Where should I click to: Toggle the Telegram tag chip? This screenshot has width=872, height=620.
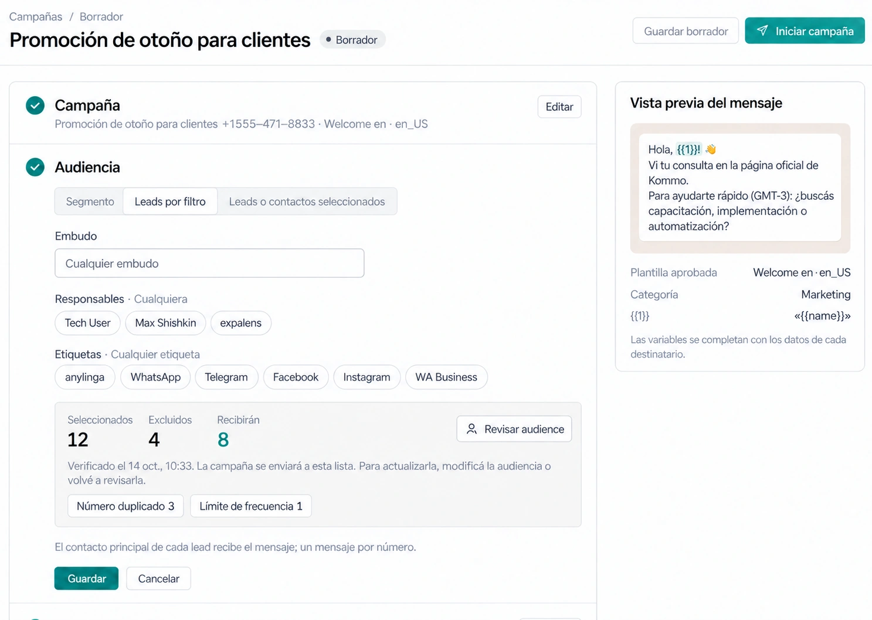(x=226, y=377)
